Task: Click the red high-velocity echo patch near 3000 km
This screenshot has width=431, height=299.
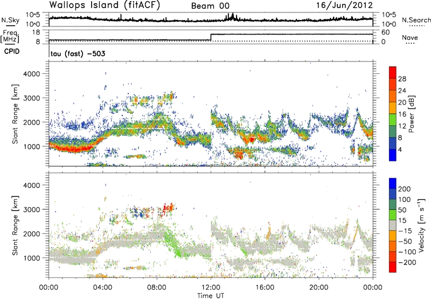Action: pos(168,208)
